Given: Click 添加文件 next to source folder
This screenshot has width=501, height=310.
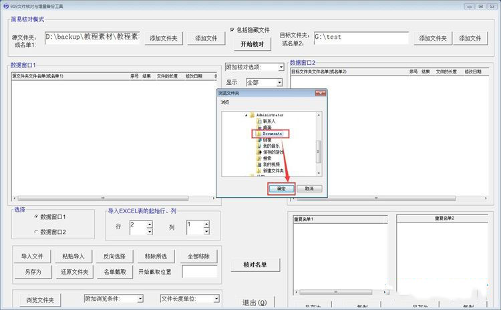Looking at the screenshot, I should pyautogui.click(x=206, y=38).
